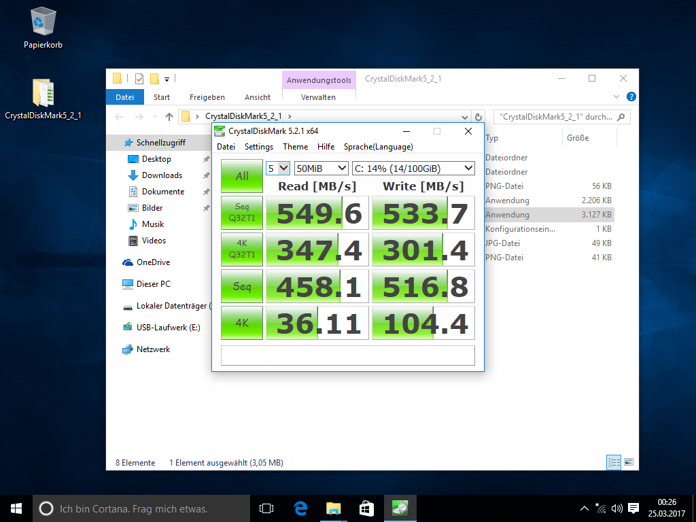Open the Hilfe menu in CrystalDiskMark
696x522 pixels.
point(326,147)
